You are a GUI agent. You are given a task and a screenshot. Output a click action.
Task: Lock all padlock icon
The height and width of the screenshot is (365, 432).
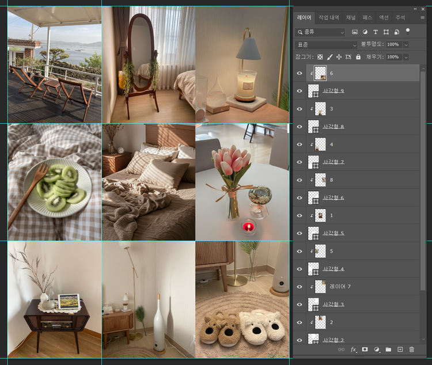[x=358, y=57]
